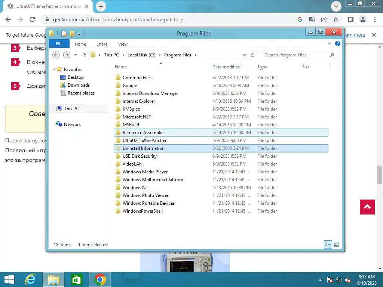Bookmark this page with star icon
The height and width of the screenshot is (287, 383).
click(336, 19)
